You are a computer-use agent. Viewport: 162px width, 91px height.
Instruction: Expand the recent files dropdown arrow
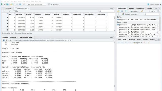pos(14,4)
